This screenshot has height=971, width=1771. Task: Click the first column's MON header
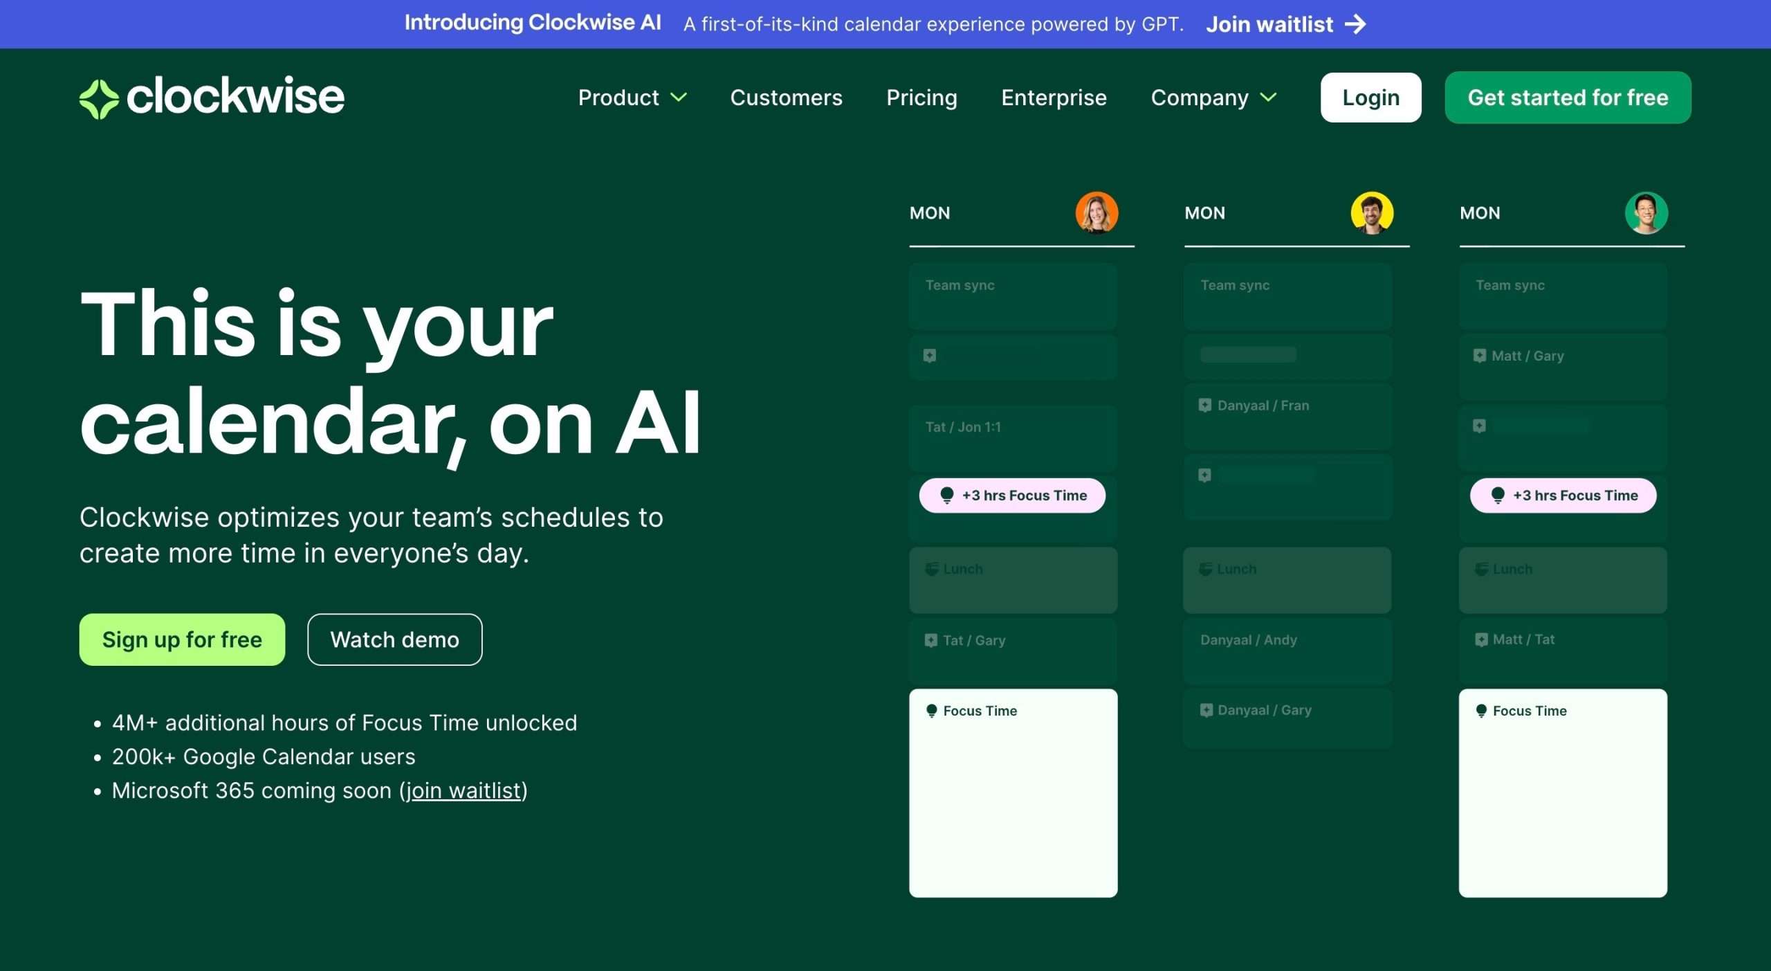pyautogui.click(x=930, y=213)
